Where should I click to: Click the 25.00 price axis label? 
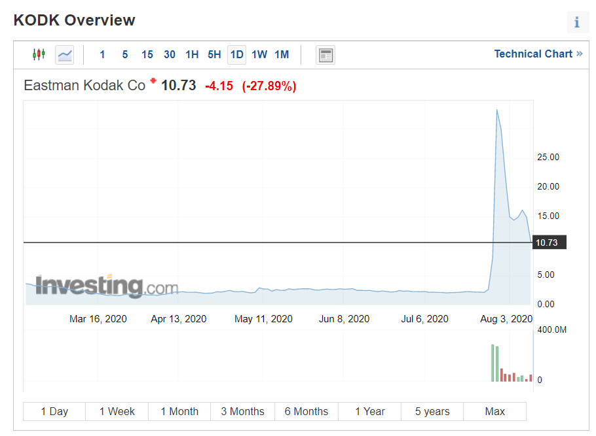tap(548, 157)
